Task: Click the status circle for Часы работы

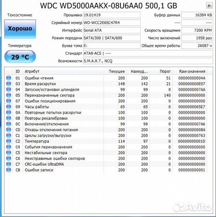Action: [x=8, y=107]
